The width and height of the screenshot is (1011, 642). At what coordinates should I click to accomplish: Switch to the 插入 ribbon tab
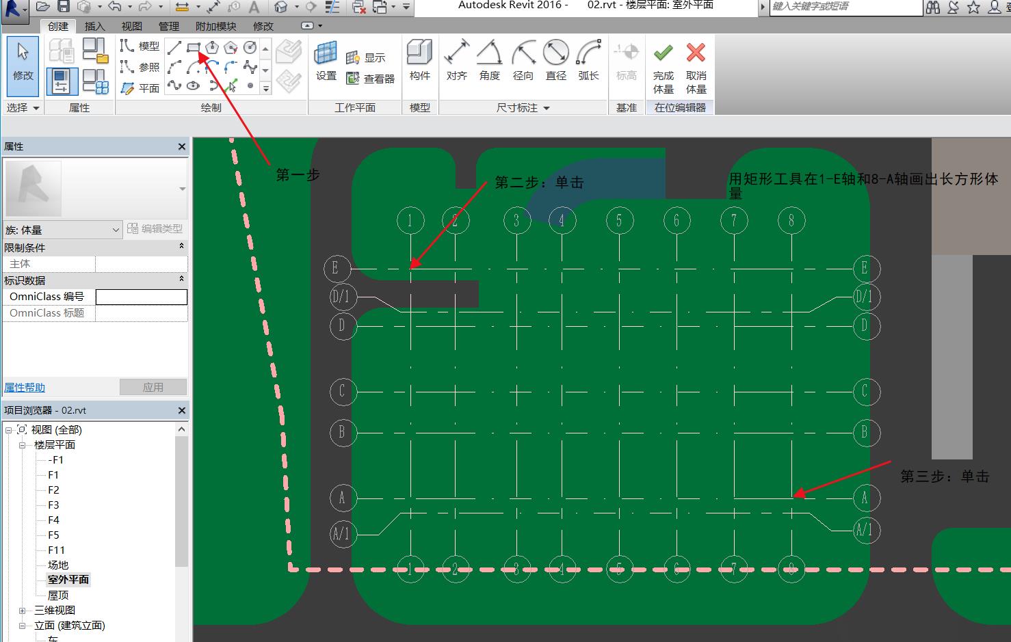(94, 26)
